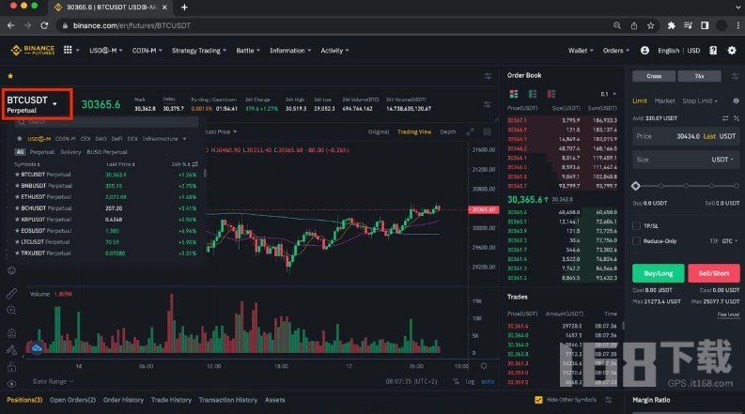Open the user profile icon

644,51
